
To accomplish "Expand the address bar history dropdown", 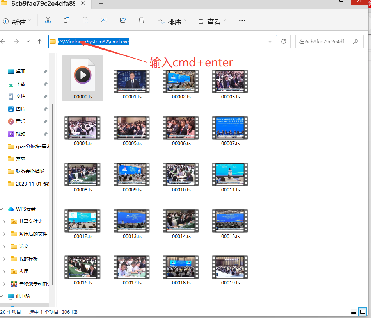I will pyautogui.click(x=270, y=41).
